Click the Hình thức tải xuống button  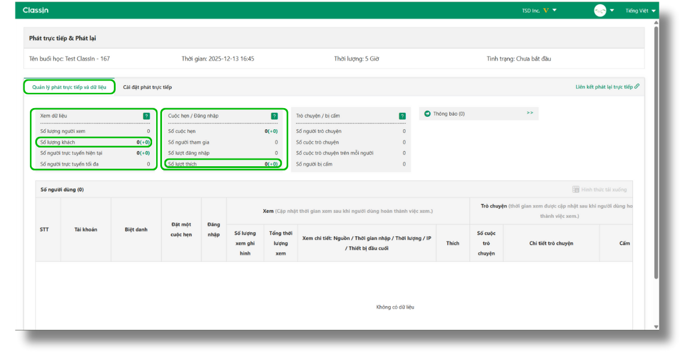[604, 190]
